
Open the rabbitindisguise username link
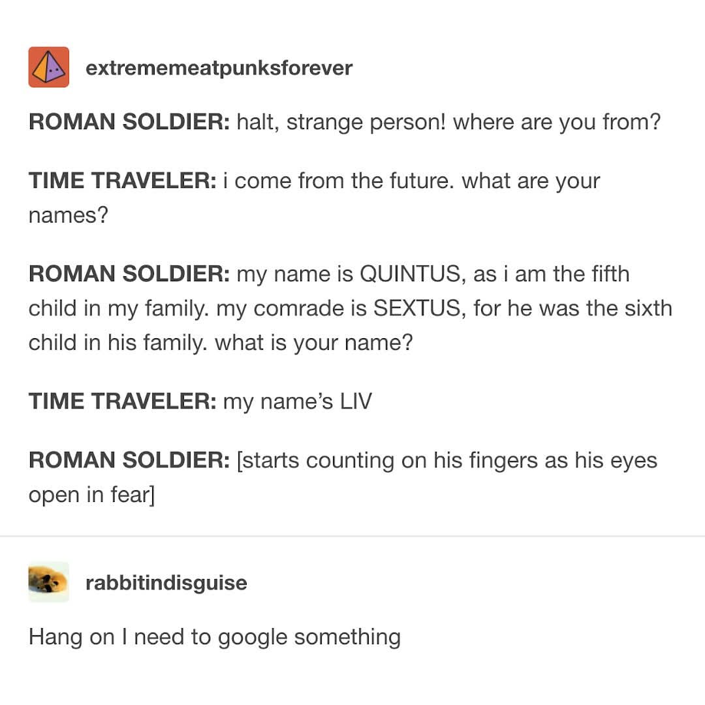click(x=166, y=582)
